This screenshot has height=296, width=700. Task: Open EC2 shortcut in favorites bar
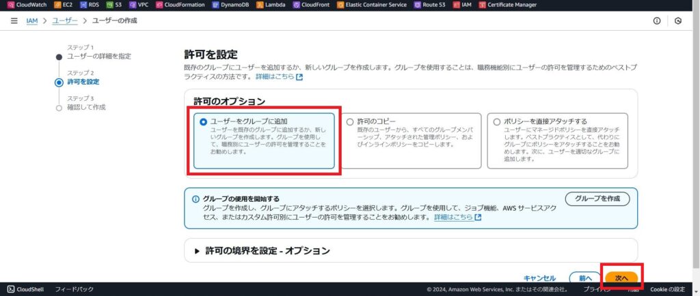tap(57, 5)
